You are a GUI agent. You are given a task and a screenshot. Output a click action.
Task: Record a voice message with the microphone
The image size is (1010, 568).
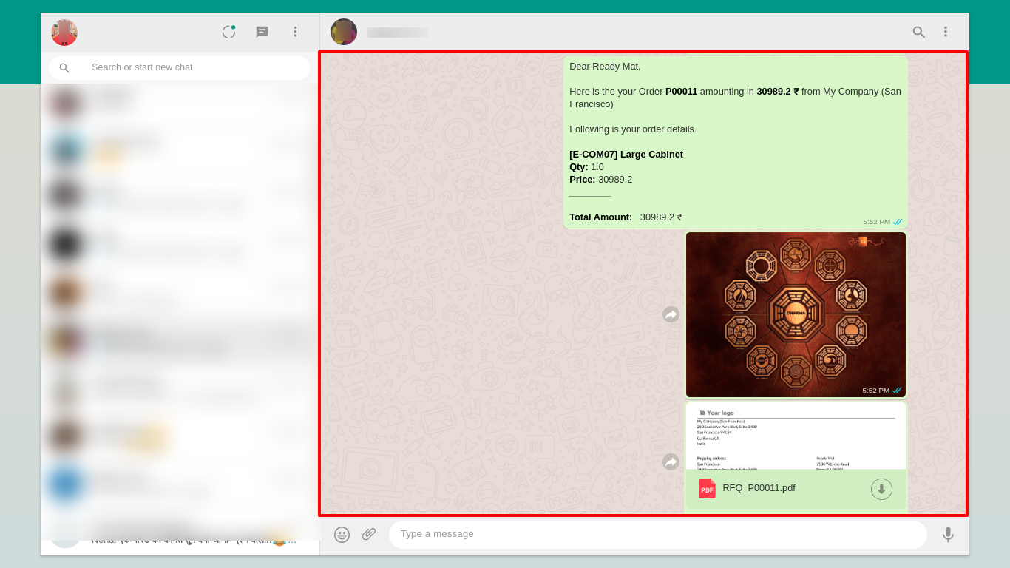click(948, 535)
